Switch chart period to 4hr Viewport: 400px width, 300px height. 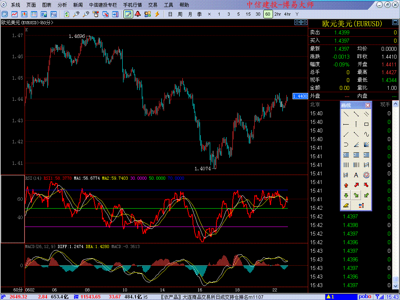287,14
